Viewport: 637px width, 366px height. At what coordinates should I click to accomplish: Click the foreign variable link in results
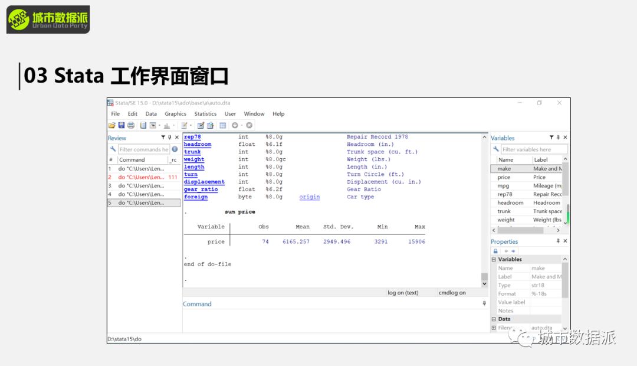tap(195, 197)
